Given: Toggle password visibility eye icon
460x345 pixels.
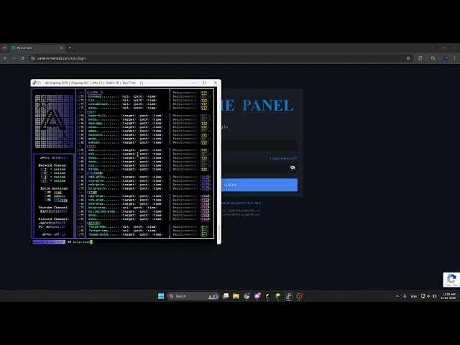Looking at the screenshot, I should 293,167.
